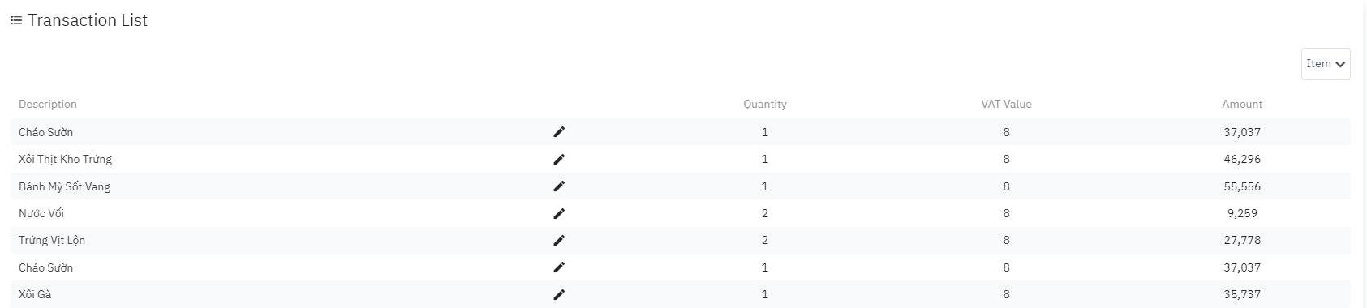Select the Bánh Mỳ Sốt Vang description
This screenshot has height=308, width=1367.
(x=64, y=186)
